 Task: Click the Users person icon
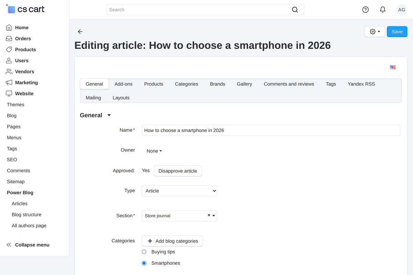point(9,60)
